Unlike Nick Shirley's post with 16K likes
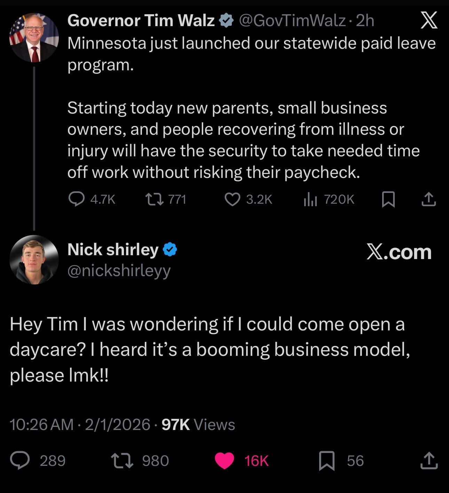The image size is (449, 493). [x=224, y=460]
